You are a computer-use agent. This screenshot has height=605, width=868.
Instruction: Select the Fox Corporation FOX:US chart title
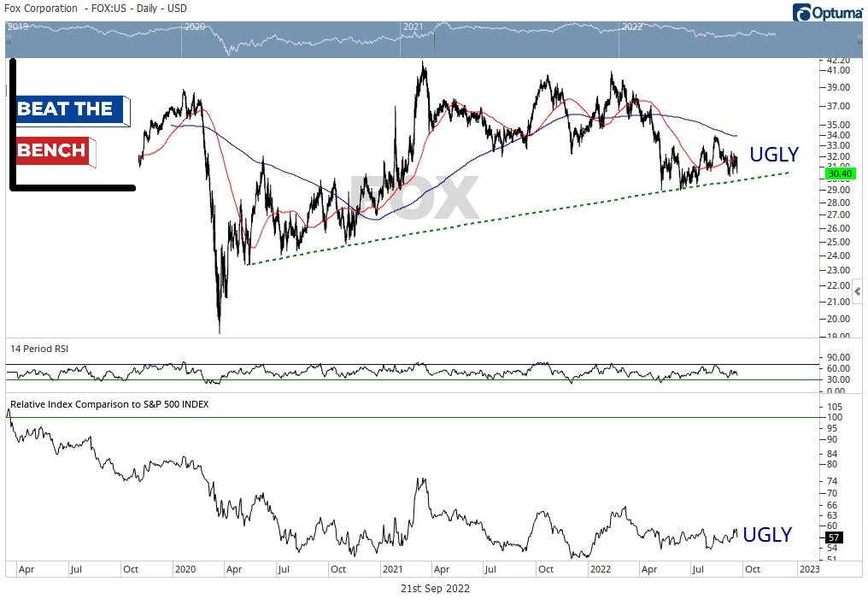[95, 9]
